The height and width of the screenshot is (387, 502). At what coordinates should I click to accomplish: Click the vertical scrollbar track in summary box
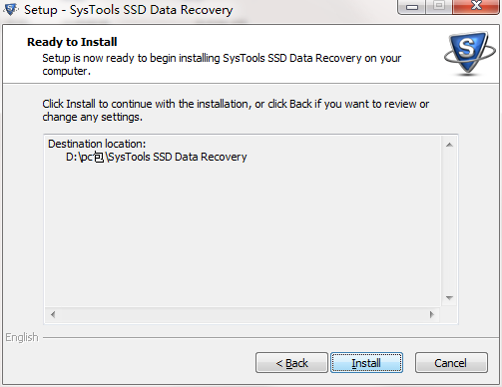(449, 221)
